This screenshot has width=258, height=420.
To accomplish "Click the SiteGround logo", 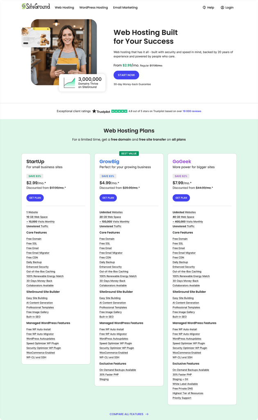I will click(x=36, y=7).
